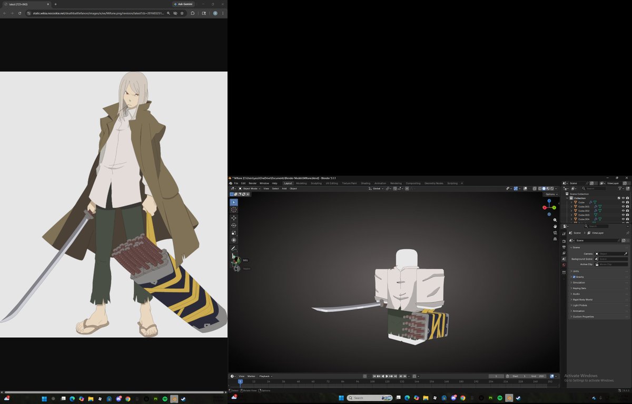Viewport: 632px width, 404px height.
Task: Toggle X-ray mode in viewport header
Action: [x=535, y=188]
